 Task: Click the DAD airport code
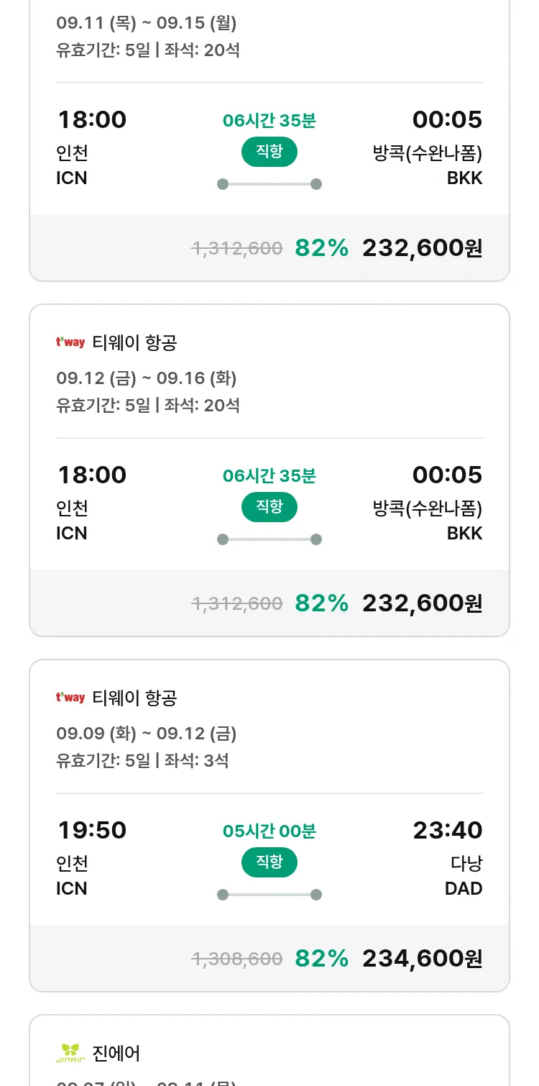464,888
